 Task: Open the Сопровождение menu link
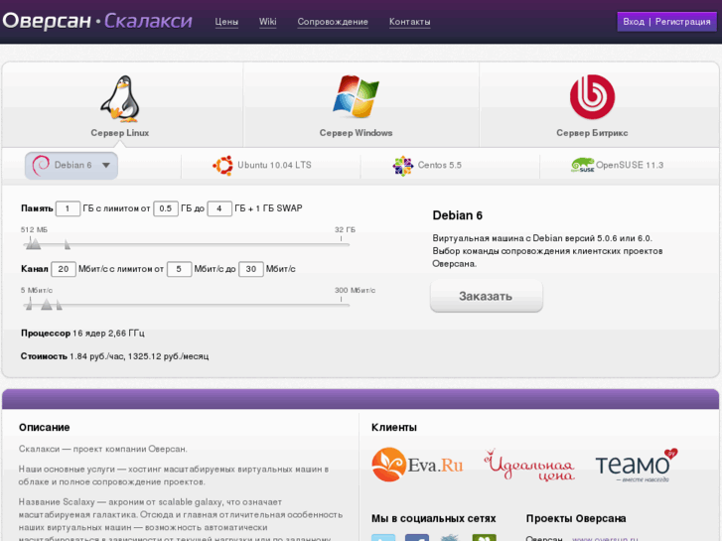click(333, 22)
